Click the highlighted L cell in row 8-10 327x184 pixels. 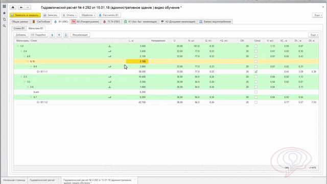pyautogui.click(x=137, y=61)
